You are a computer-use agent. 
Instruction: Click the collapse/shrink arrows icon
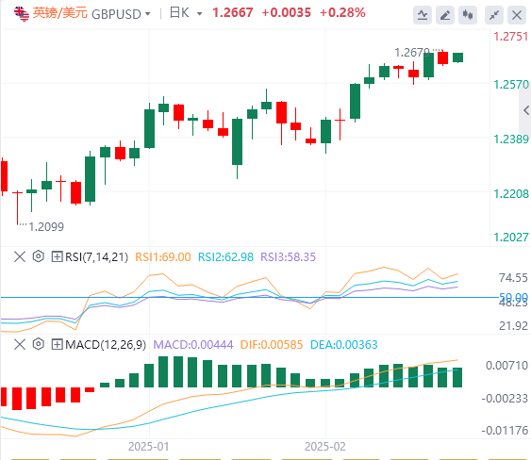pyautogui.click(x=494, y=15)
